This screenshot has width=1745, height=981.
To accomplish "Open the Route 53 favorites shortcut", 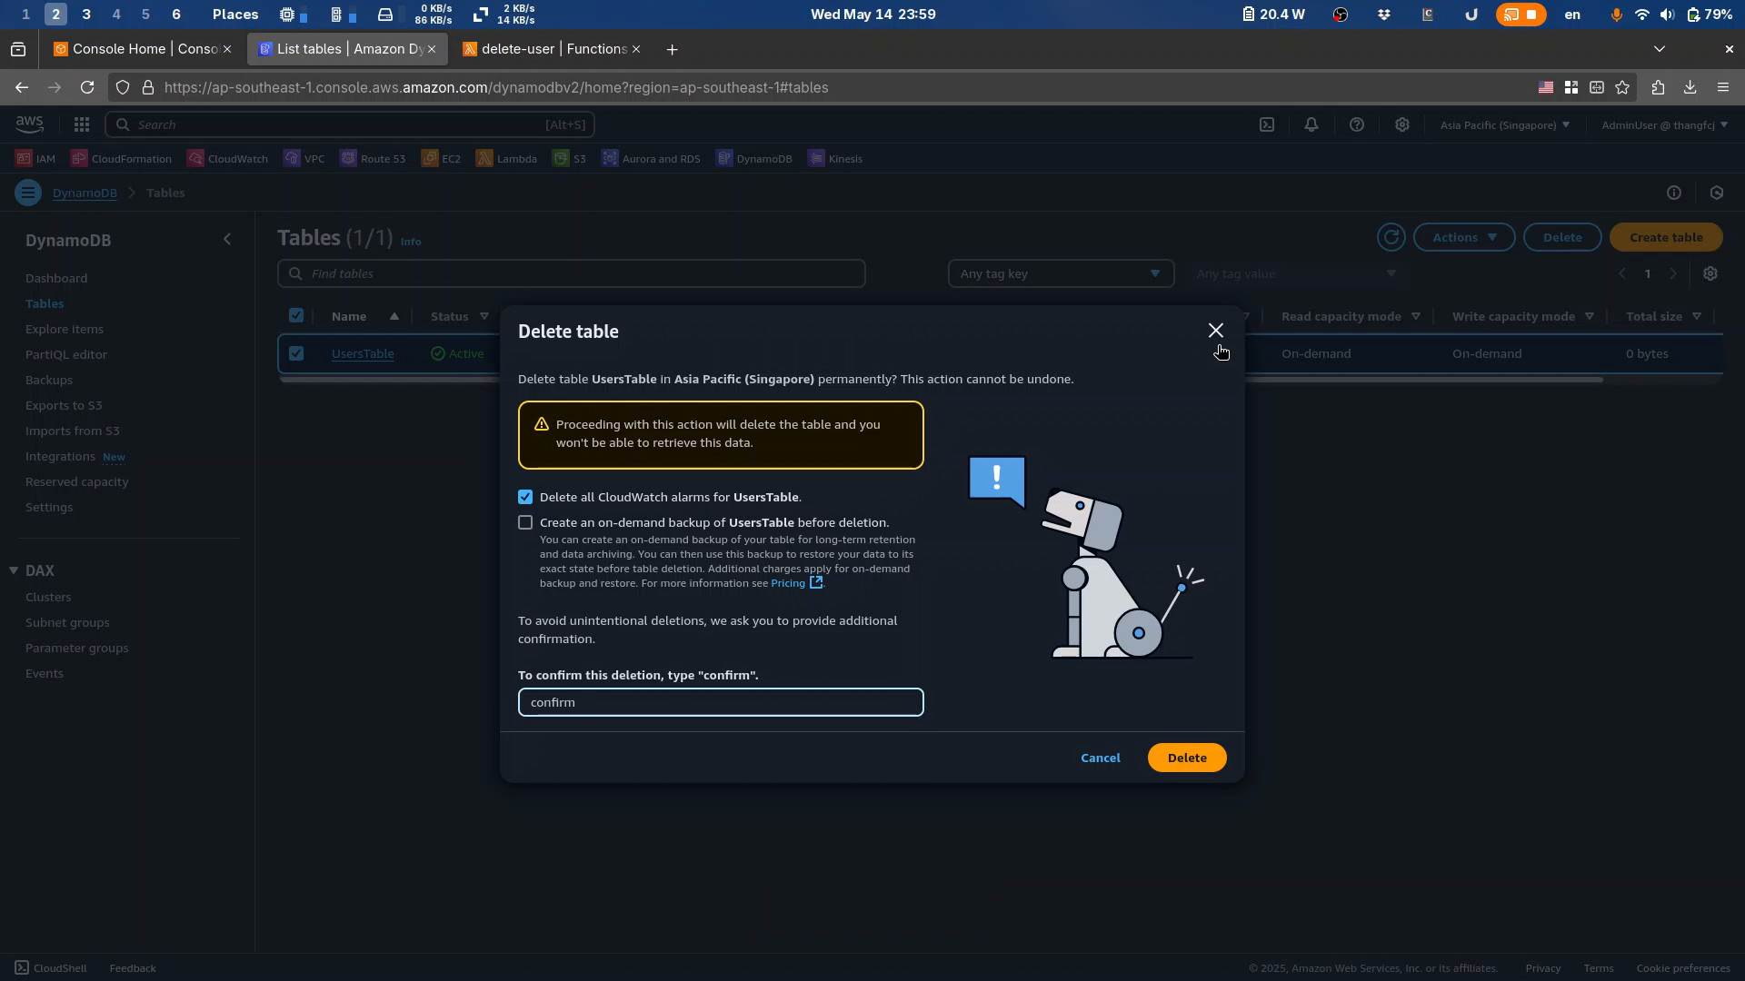I will pyautogui.click(x=373, y=158).
